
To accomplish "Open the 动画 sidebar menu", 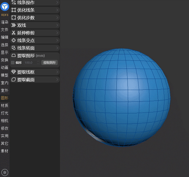I will [5, 68].
